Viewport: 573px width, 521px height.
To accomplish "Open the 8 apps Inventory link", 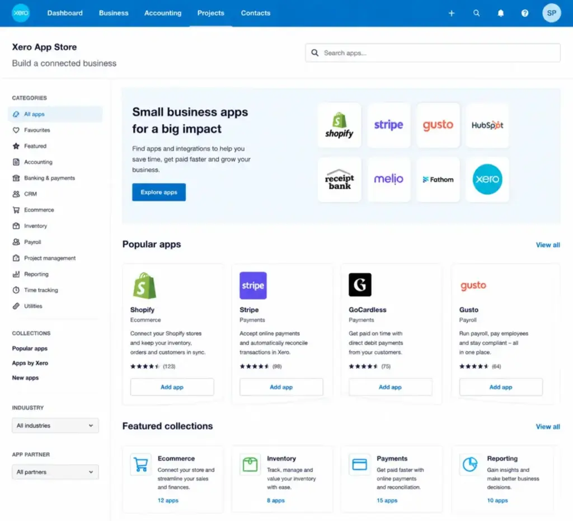I will click(275, 500).
